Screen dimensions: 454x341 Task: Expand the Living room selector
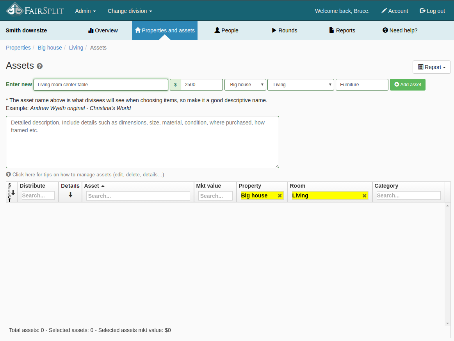click(x=300, y=85)
